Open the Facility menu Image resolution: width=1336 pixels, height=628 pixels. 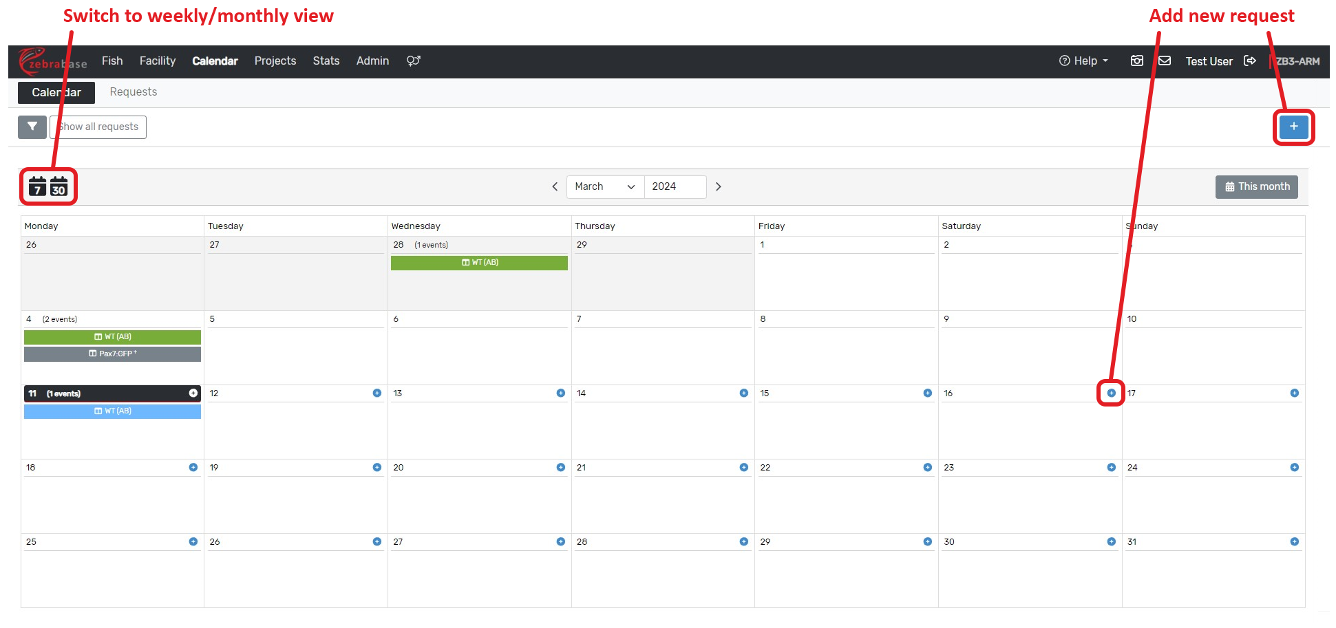click(157, 61)
